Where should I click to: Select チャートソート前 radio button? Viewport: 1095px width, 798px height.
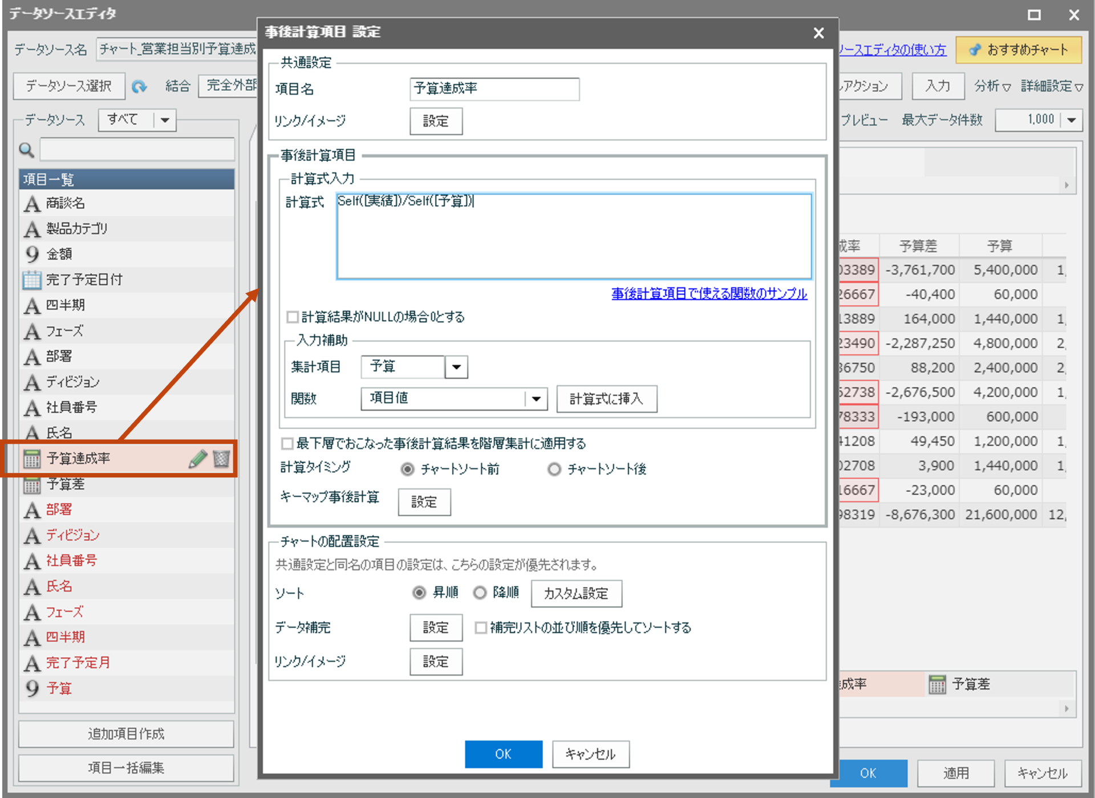[407, 469]
